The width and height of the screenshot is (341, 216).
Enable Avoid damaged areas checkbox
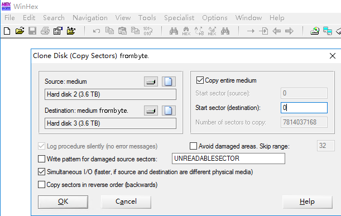[193, 146]
